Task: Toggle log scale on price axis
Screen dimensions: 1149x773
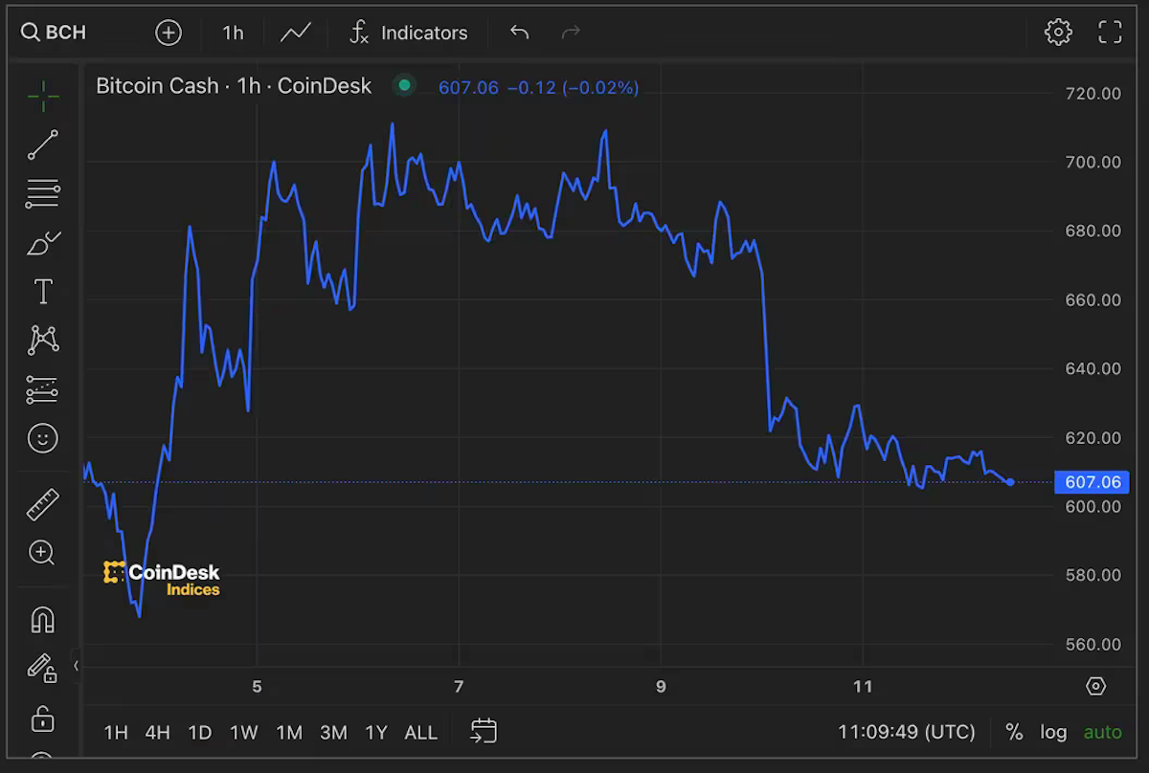Action: pyautogui.click(x=1053, y=732)
